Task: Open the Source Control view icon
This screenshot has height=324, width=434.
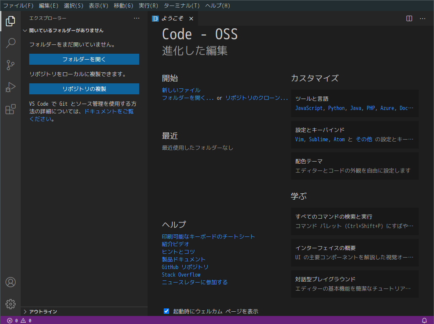Action: click(11, 65)
